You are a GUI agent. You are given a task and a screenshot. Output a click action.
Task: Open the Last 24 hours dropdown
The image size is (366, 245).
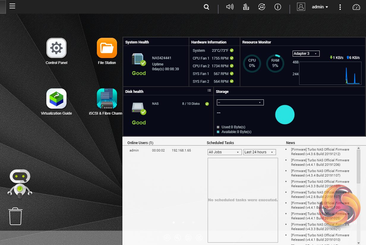(x=259, y=152)
